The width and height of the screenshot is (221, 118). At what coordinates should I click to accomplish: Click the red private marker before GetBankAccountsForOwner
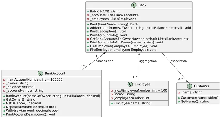88,39
